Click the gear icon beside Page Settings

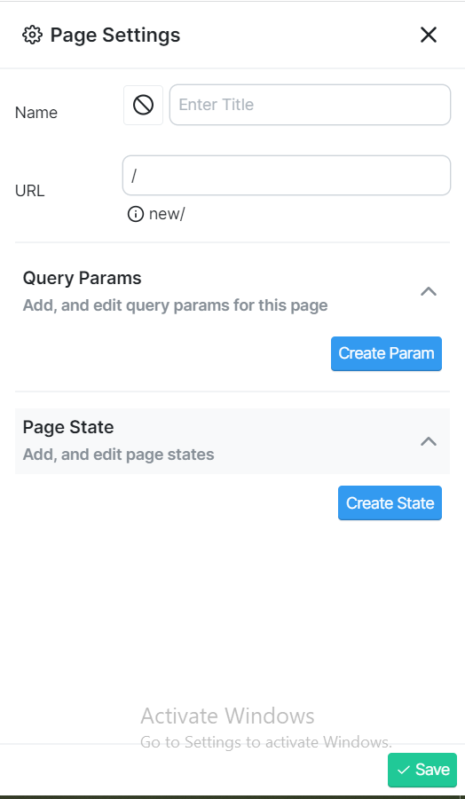32,36
